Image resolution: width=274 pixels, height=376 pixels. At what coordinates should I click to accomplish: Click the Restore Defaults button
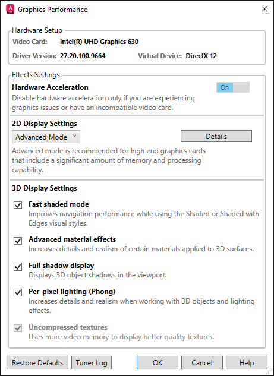click(37, 362)
